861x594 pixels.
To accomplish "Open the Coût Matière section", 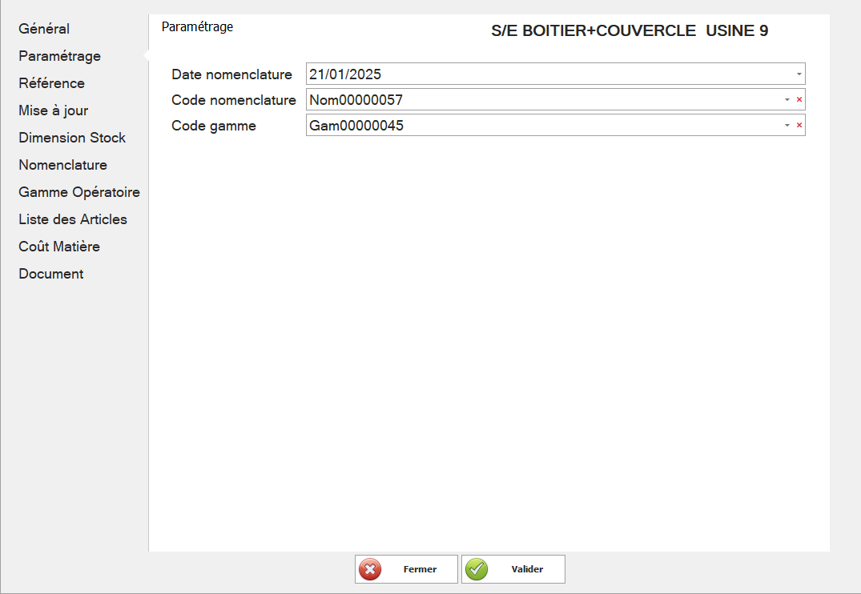I will click(59, 247).
